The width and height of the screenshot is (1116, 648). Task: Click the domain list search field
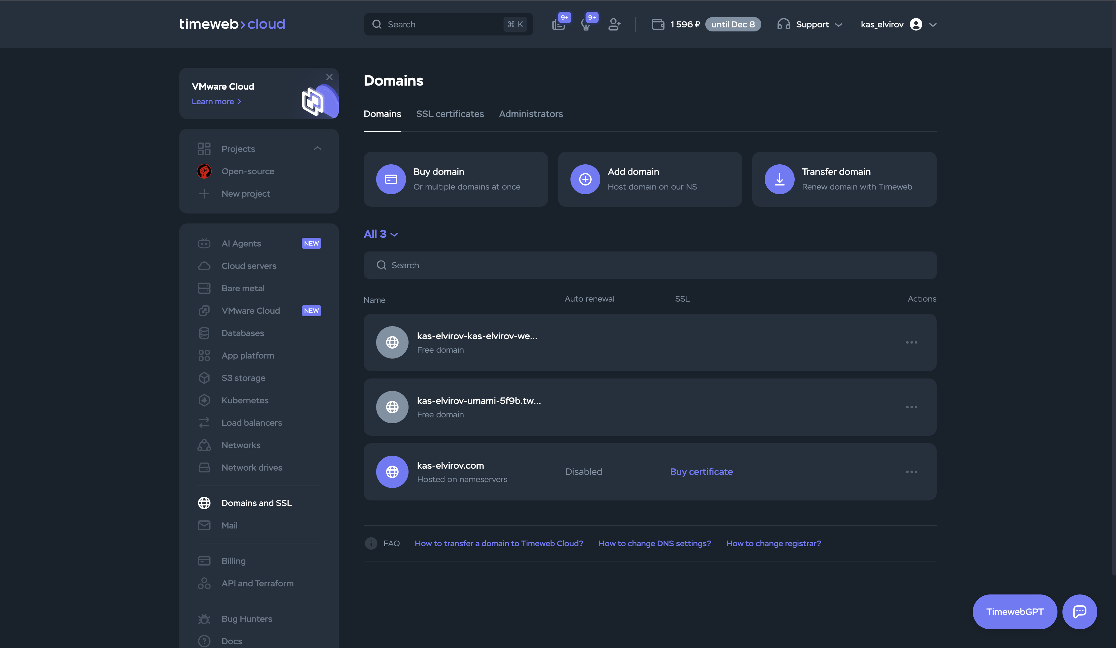click(650, 265)
